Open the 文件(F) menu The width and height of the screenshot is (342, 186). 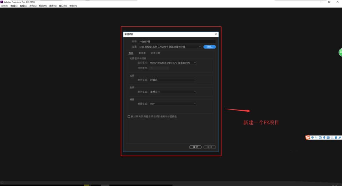tap(4, 6)
